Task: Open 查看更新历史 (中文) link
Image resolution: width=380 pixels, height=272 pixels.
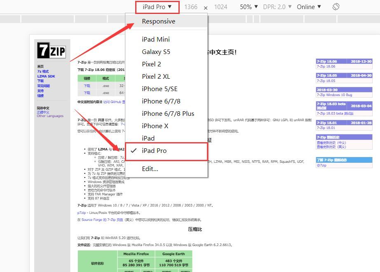Action: tap(331, 143)
